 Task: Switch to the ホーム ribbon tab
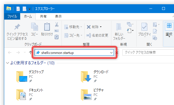click(28, 16)
